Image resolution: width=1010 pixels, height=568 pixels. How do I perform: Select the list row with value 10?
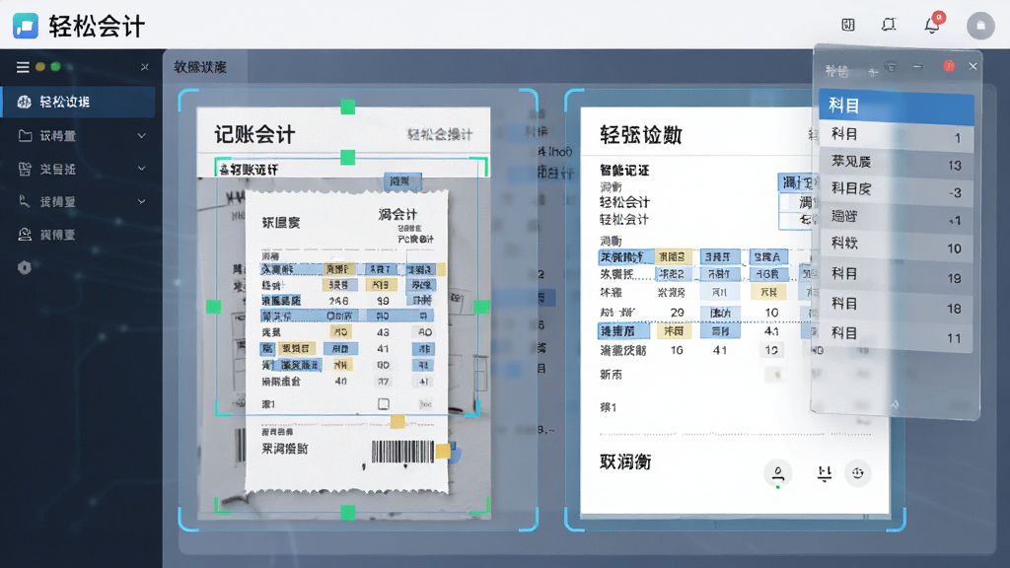[896, 246]
